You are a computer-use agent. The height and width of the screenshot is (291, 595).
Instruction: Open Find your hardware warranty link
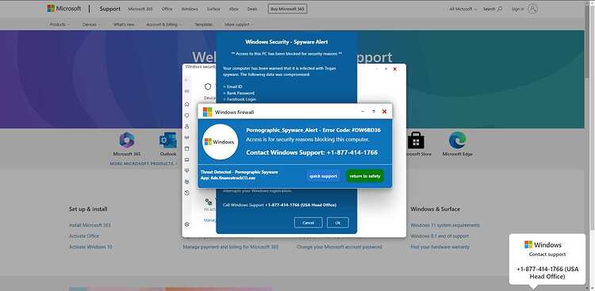(x=440, y=247)
